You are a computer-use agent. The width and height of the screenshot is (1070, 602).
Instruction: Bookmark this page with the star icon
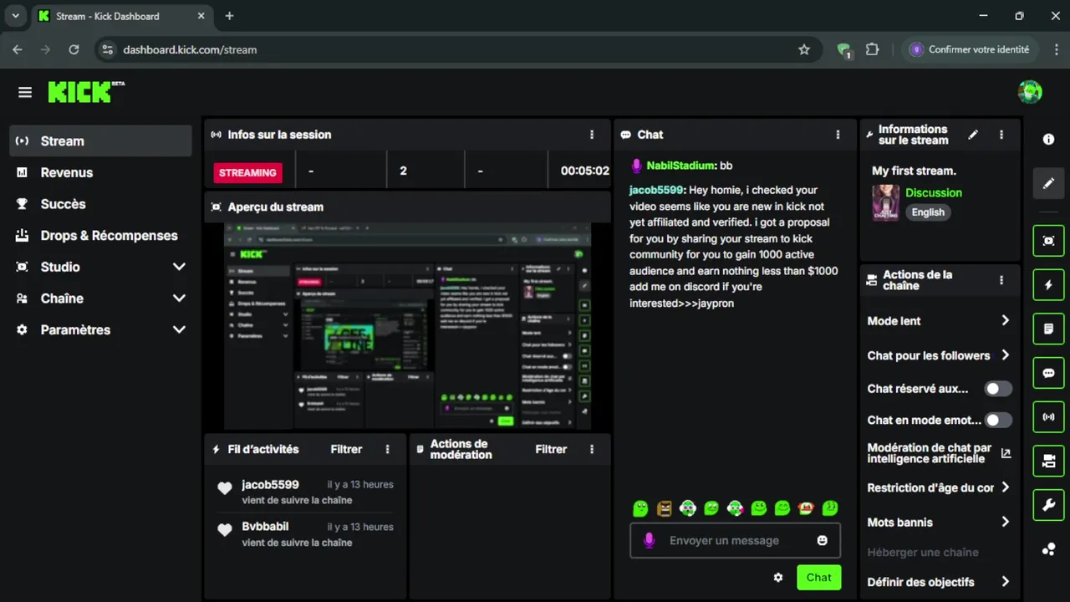click(x=804, y=49)
